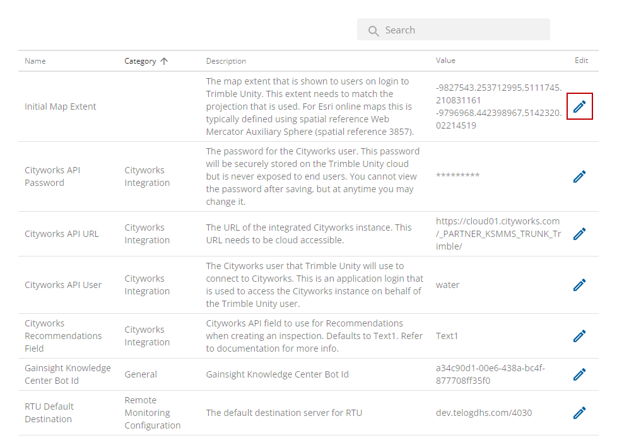This screenshot has width=617, height=438.
Task: Sort table by Name column header
Action: (35, 61)
